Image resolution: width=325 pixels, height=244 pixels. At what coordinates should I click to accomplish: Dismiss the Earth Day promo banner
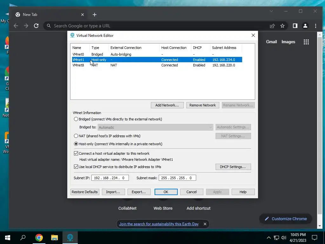pyautogui.click(x=205, y=224)
